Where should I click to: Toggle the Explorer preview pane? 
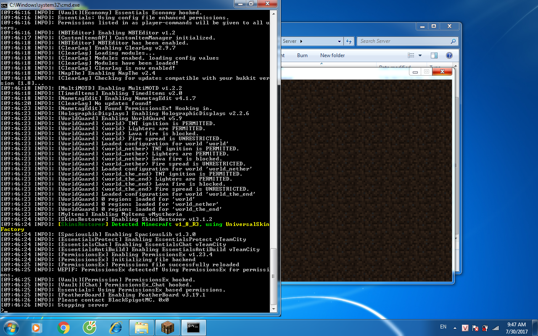point(434,55)
